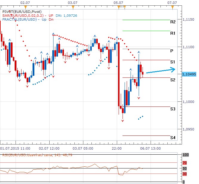
Task: Click the current price tag 1,10495
Action: [x=189, y=74]
